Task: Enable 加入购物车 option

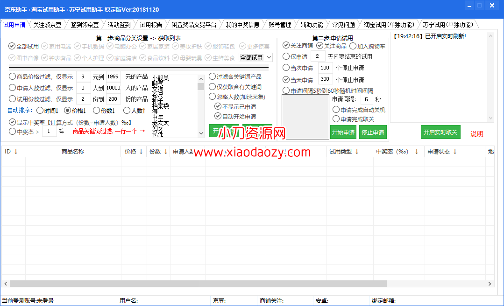Action: point(368,46)
